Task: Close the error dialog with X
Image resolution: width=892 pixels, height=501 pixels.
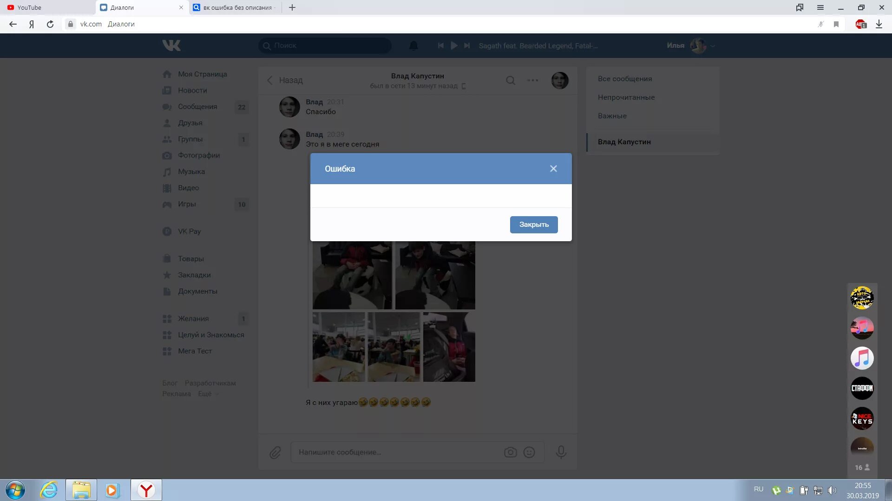Action: (553, 169)
